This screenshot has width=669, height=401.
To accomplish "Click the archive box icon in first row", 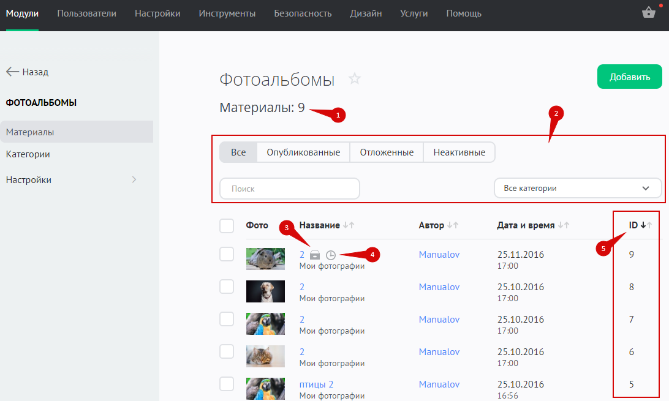I will coord(315,255).
